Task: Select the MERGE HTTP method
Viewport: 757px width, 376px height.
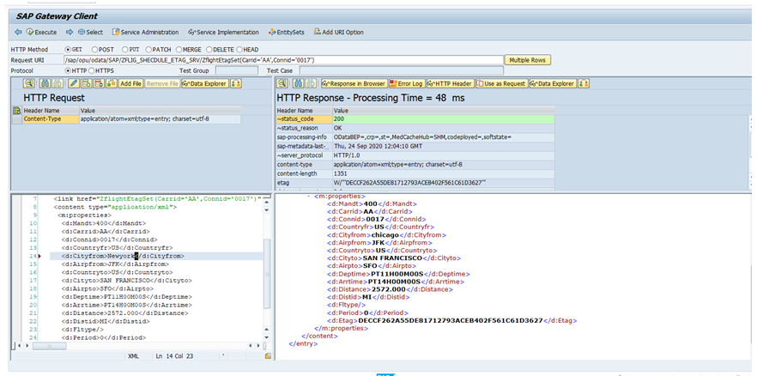Action: click(x=179, y=49)
